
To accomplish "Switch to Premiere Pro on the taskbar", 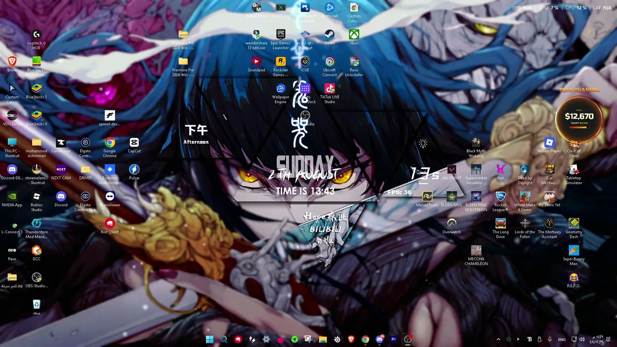I will (x=394, y=339).
